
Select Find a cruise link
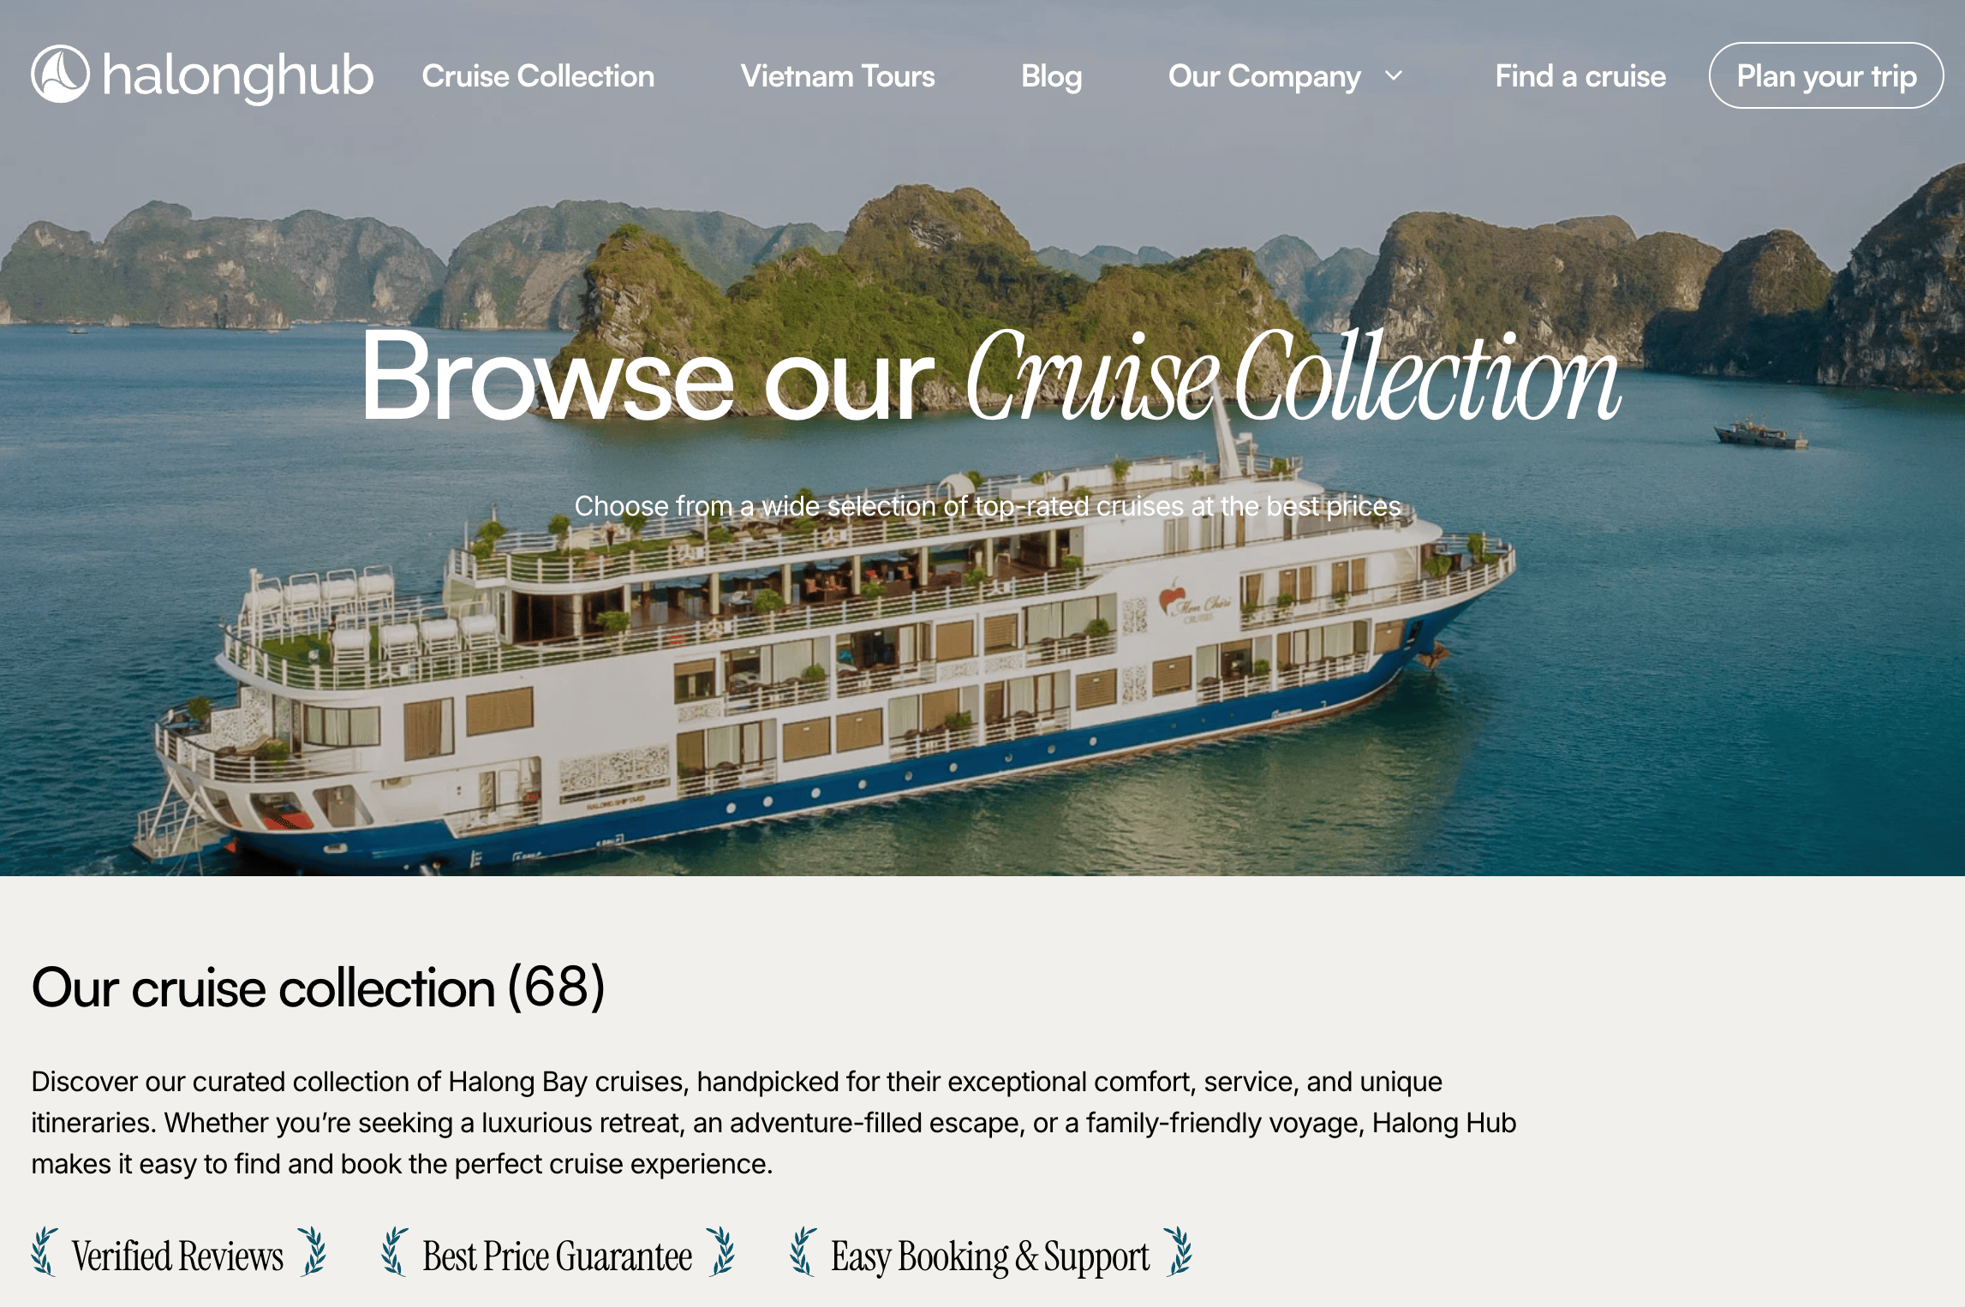point(1580,76)
